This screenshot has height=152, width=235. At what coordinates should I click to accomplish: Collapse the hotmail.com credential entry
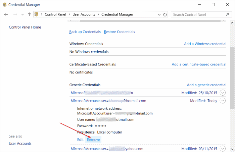(223, 101)
